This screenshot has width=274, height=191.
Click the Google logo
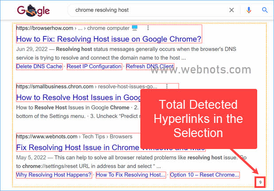pyautogui.click(x=34, y=10)
